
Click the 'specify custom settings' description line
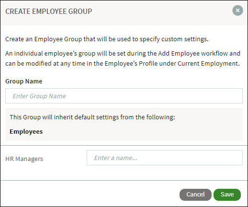point(107,39)
